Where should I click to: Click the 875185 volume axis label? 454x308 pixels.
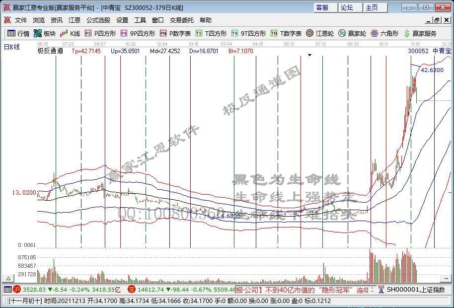(x=27, y=257)
